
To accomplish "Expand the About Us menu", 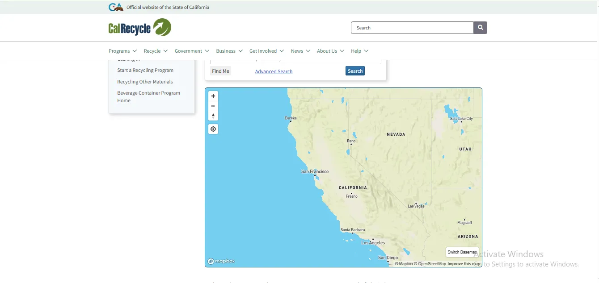I will (330, 51).
